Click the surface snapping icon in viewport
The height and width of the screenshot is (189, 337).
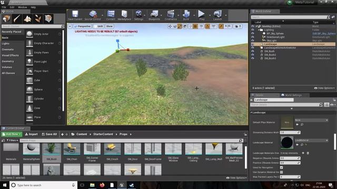coord(190,26)
